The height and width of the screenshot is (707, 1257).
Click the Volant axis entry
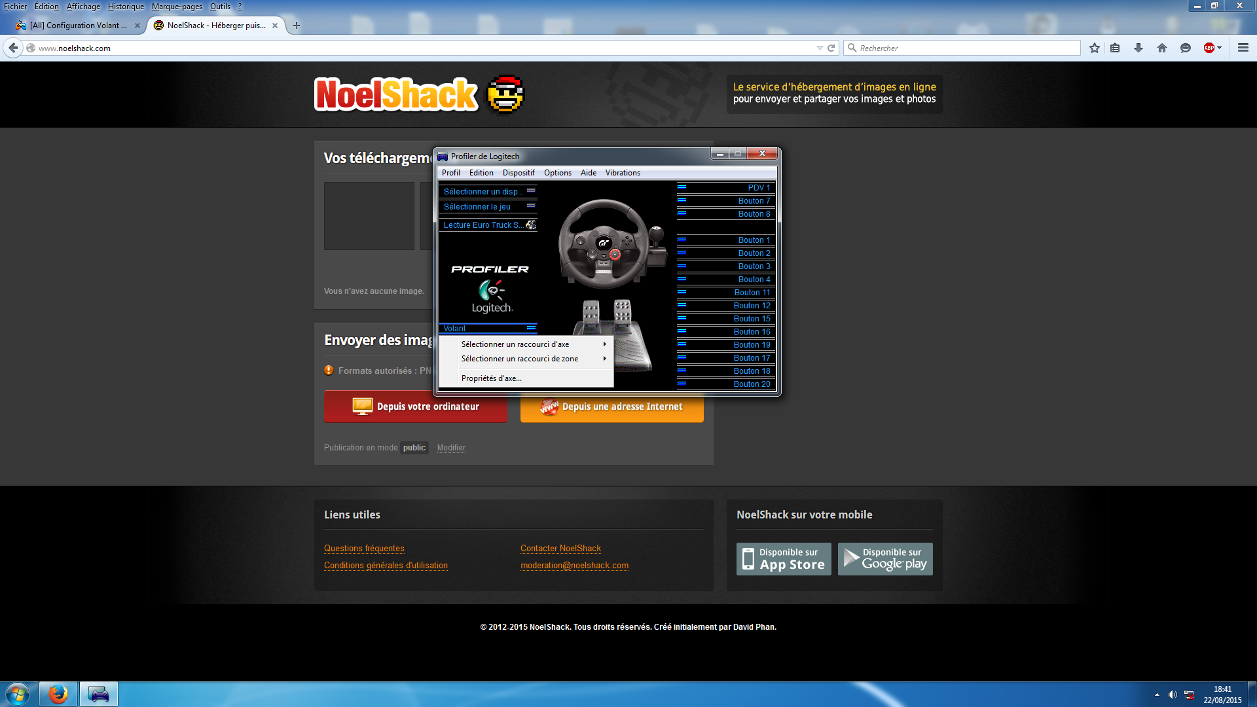[488, 329]
